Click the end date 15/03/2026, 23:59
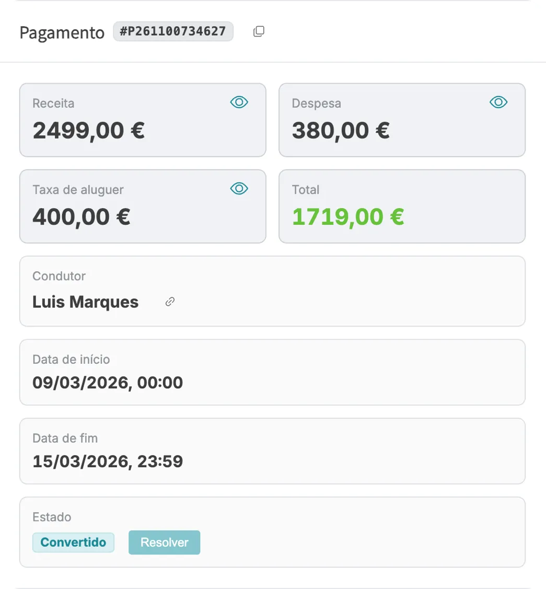The width and height of the screenshot is (546, 589). click(108, 461)
